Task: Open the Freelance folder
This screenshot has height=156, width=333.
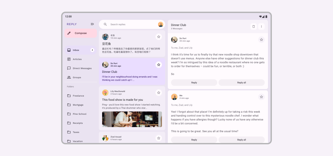Action: coord(81,96)
